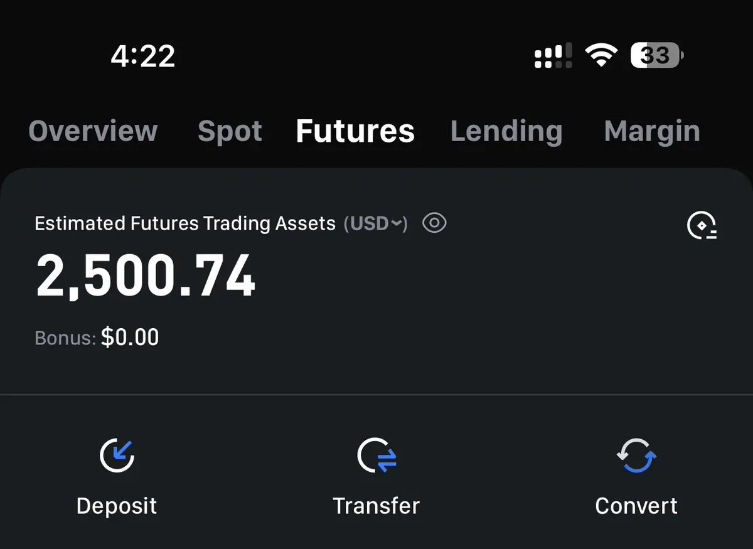The height and width of the screenshot is (549, 753).
Task: Tap the Deposit arrow icon
Action: point(117,455)
